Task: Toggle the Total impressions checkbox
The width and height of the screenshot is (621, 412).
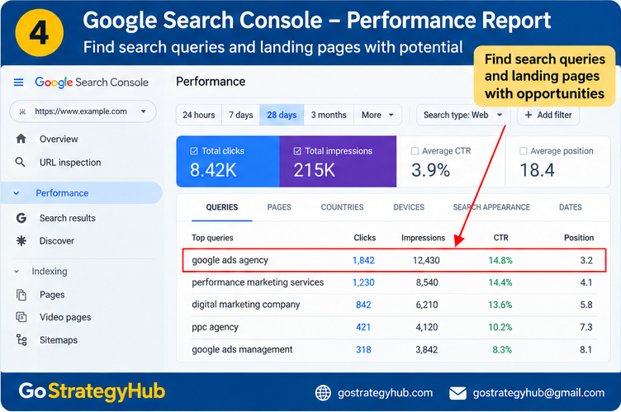Action: tap(297, 151)
